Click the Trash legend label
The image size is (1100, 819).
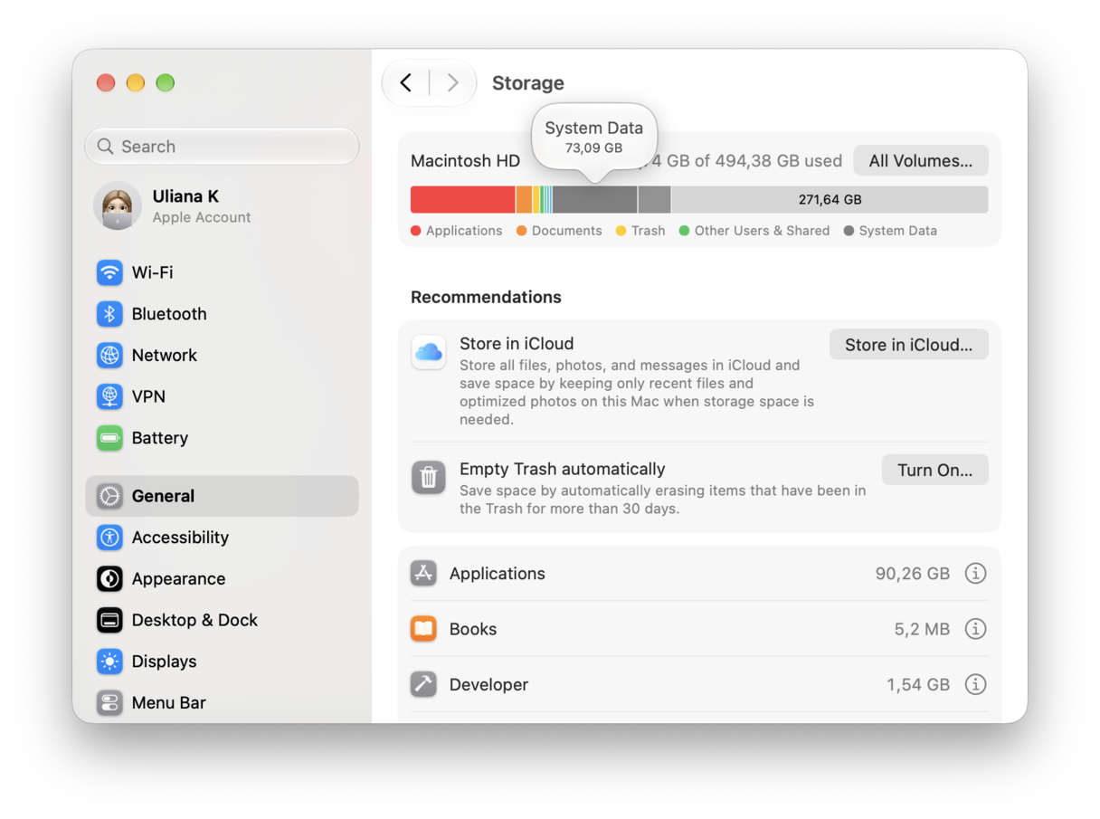pyautogui.click(x=648, y=231)
